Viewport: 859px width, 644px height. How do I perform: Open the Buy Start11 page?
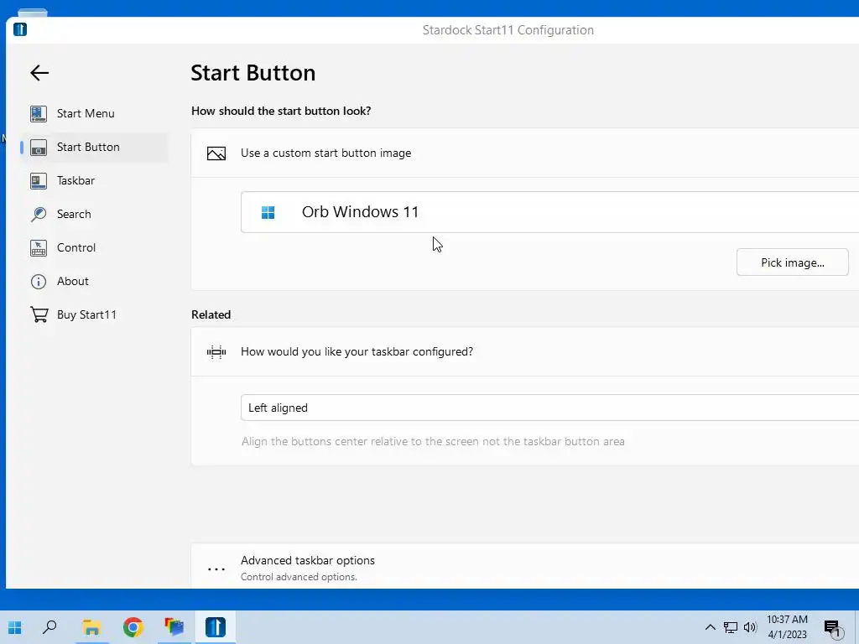[x=86, y=314]
